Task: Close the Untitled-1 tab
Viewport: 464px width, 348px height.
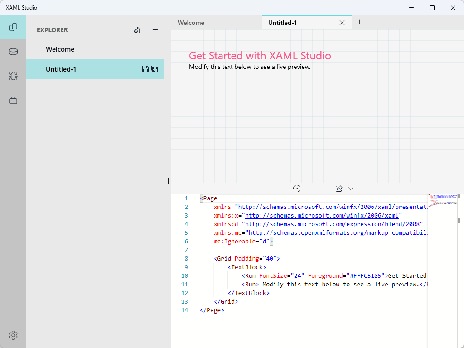Action: tap(342, 23)
